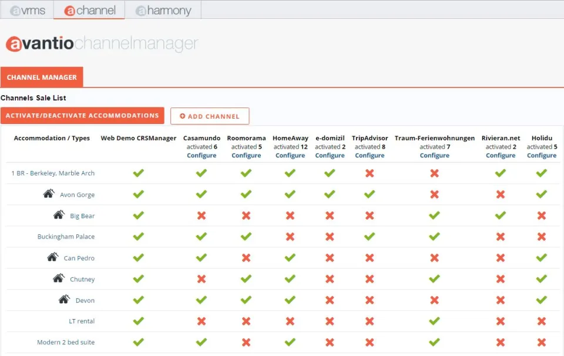Click the Accommodation / Types column header
Image resolution: width=564 pixels, height=356 pixels.
[x=52, y=138]
